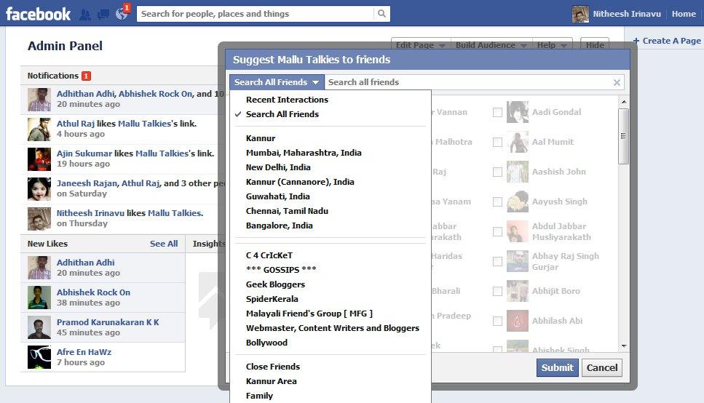Viewport: 704px width, 403px height.
Task: Open the Edit Page dropdown
Action: (x=421, y=45)
